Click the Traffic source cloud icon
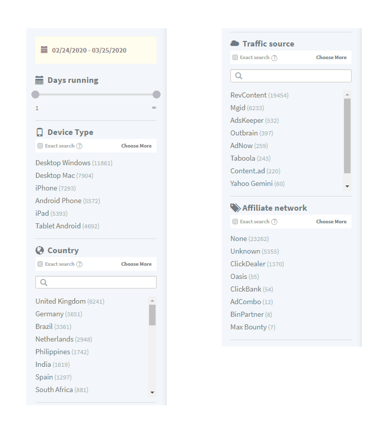 point(235,43)
